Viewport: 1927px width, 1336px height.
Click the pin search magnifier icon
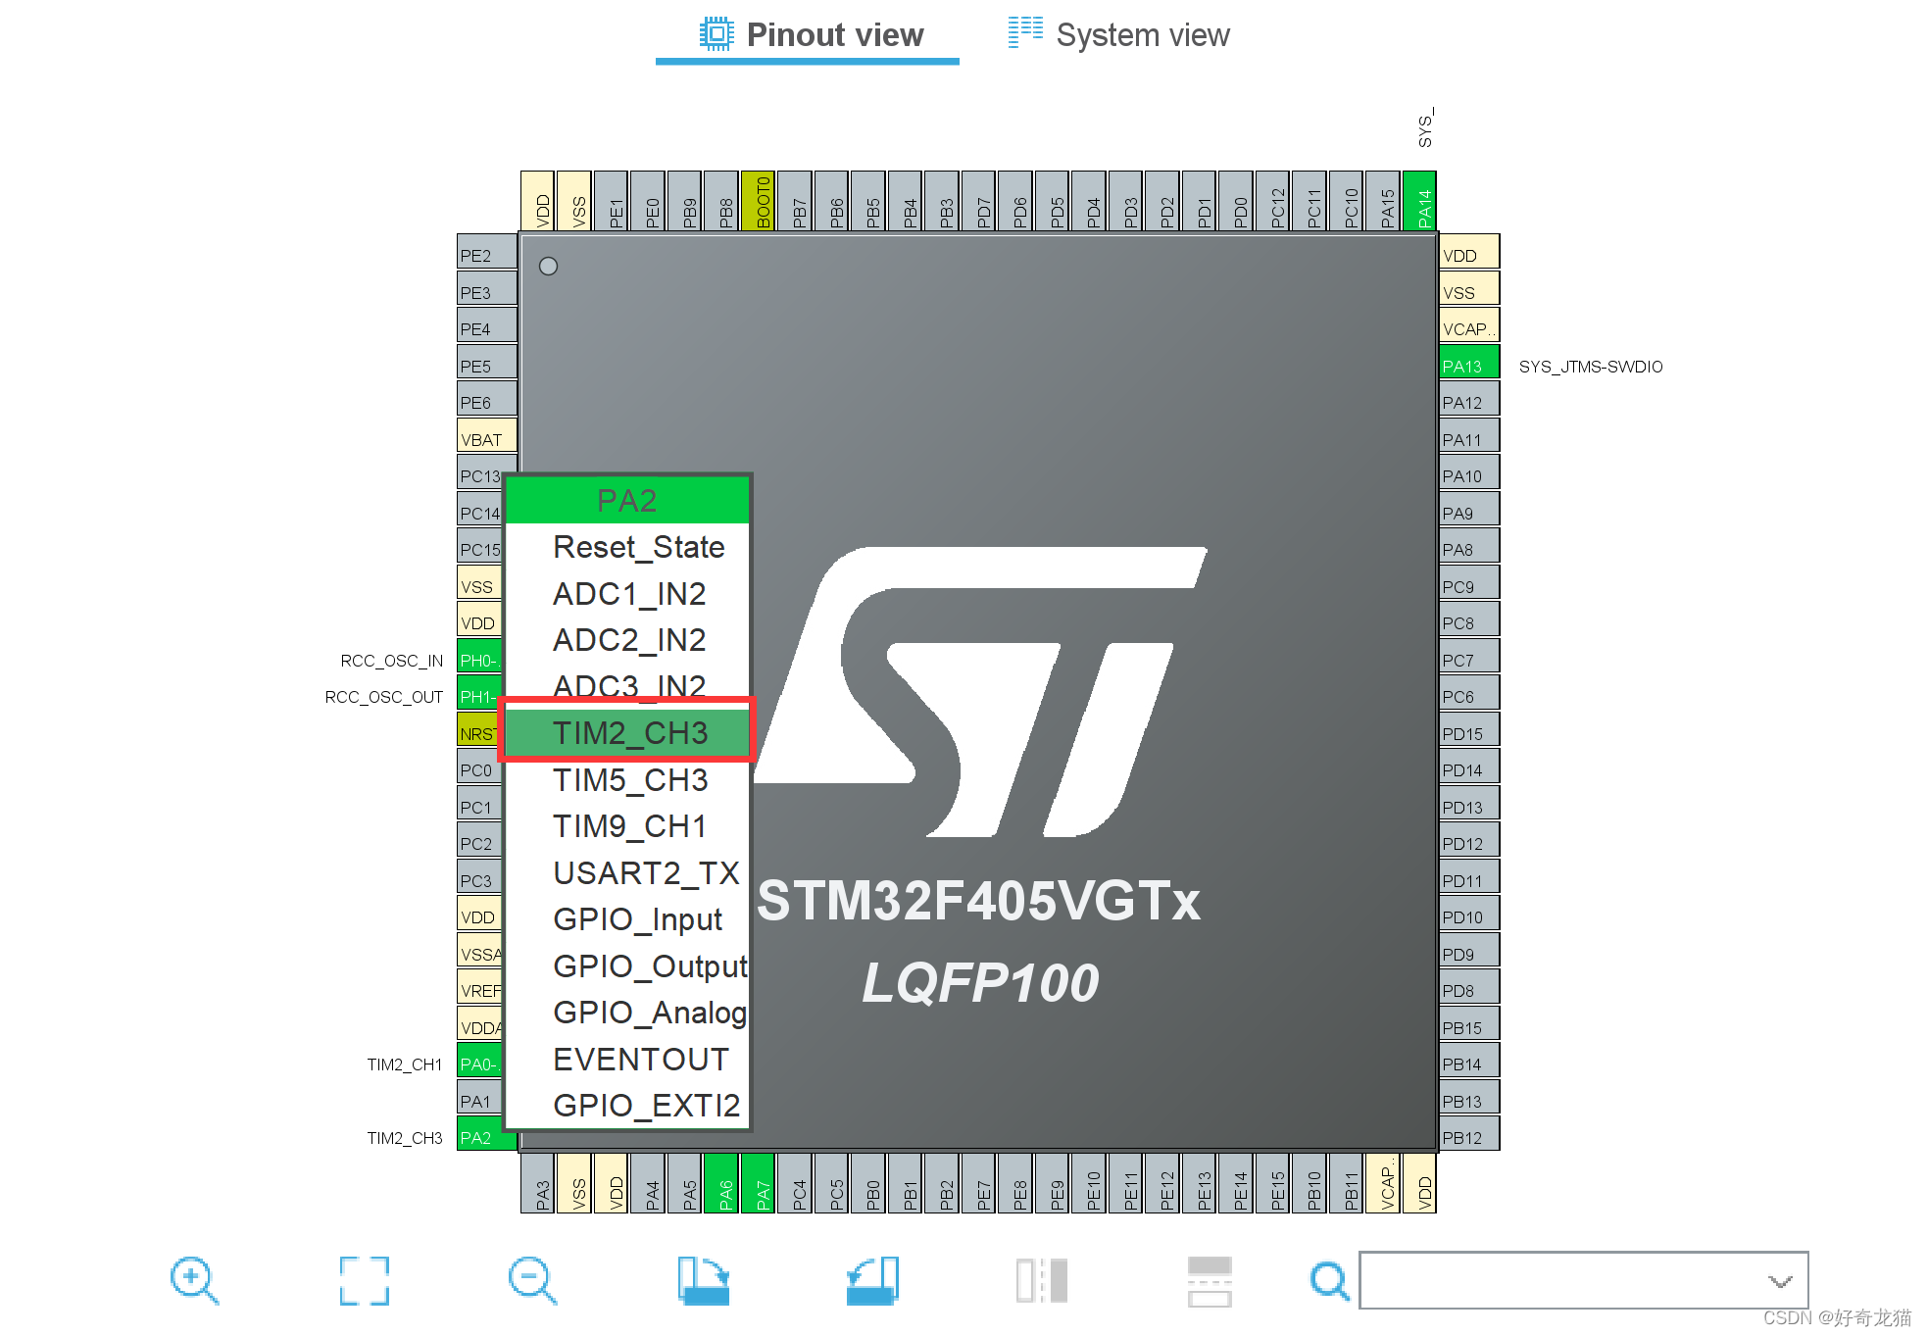(1329, 1280)
